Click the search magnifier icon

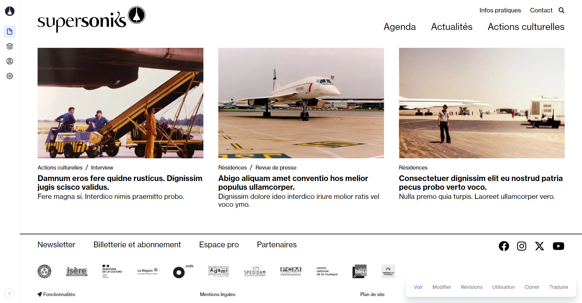(x=561, y=10)
